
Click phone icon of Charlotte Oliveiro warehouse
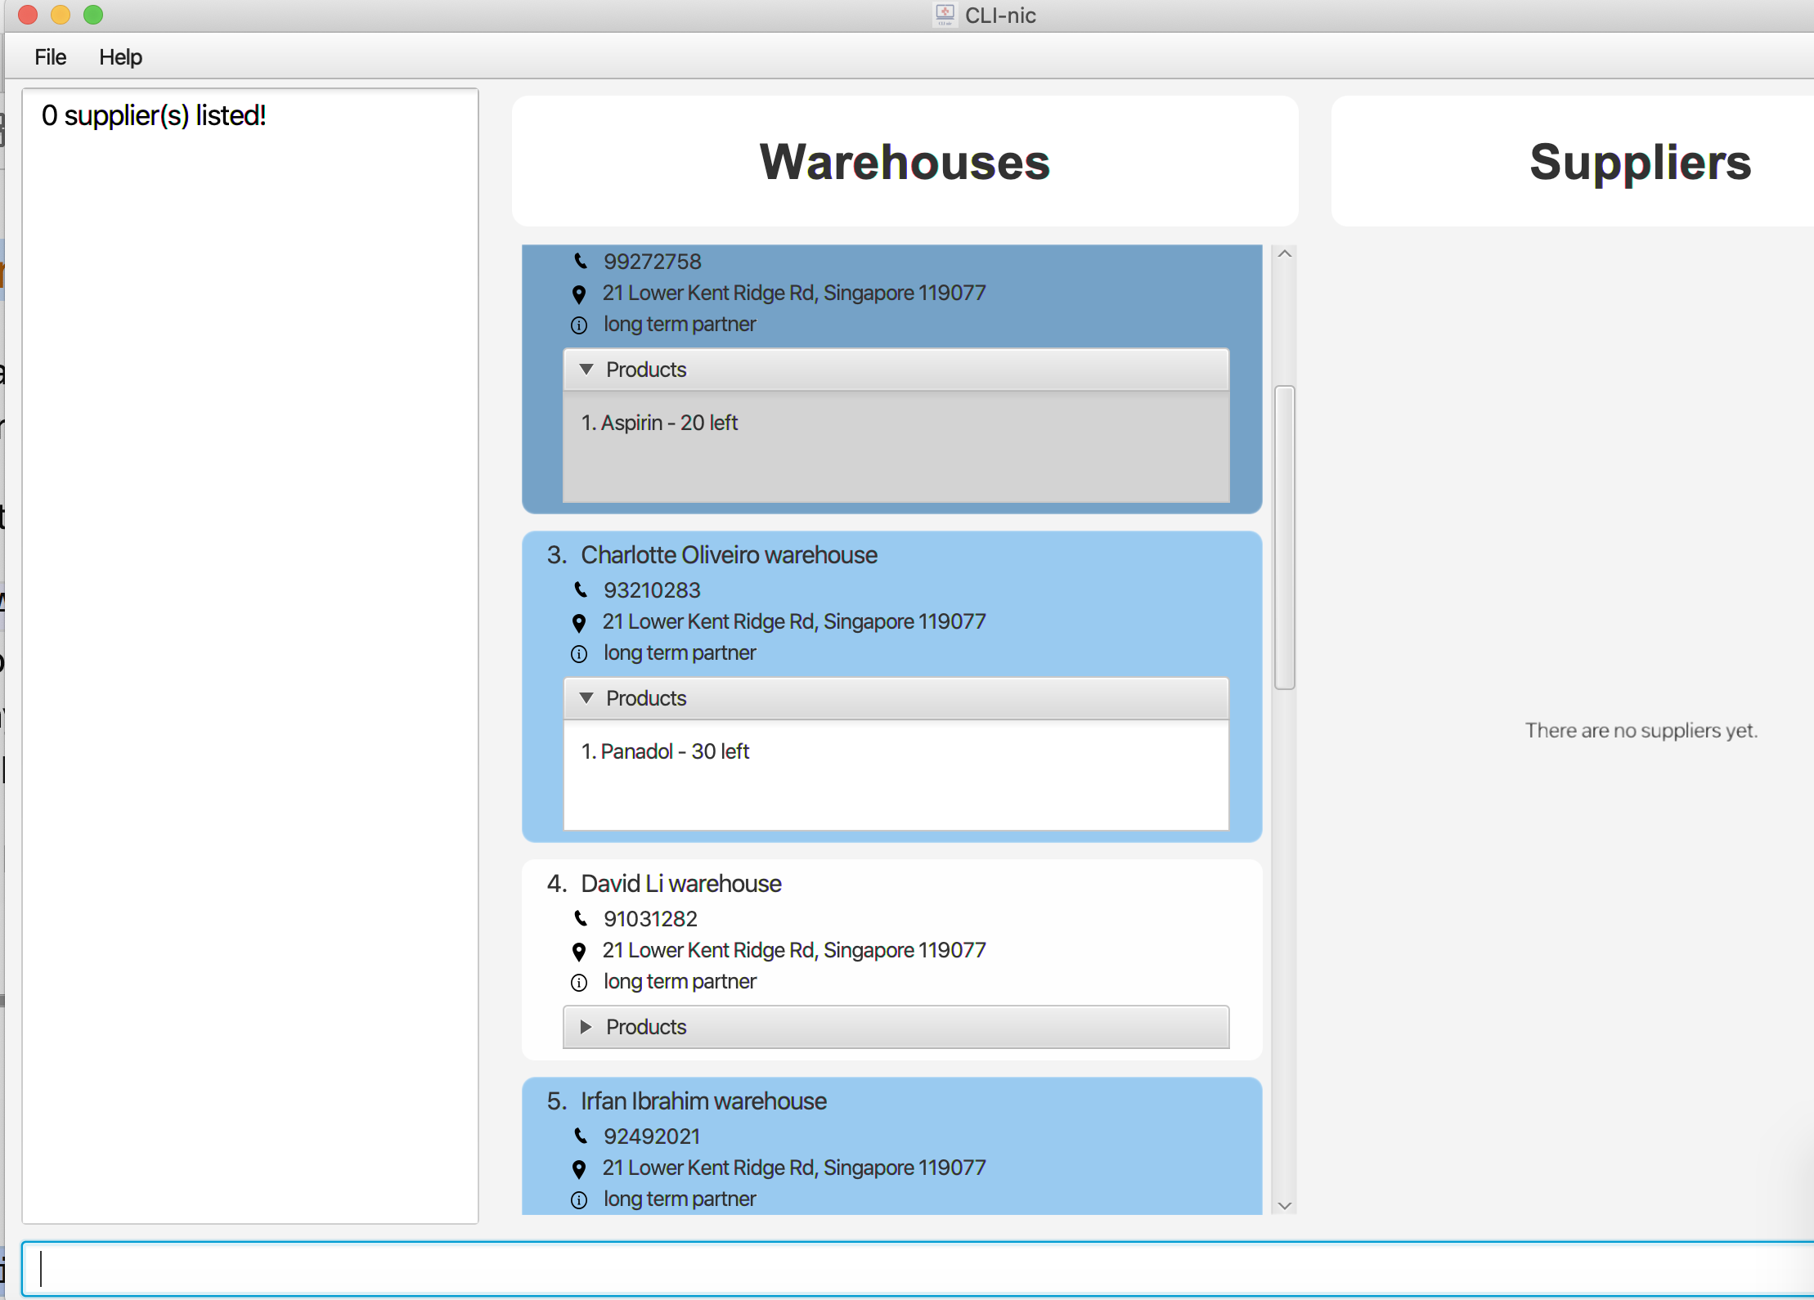click(x=580, y=589)
